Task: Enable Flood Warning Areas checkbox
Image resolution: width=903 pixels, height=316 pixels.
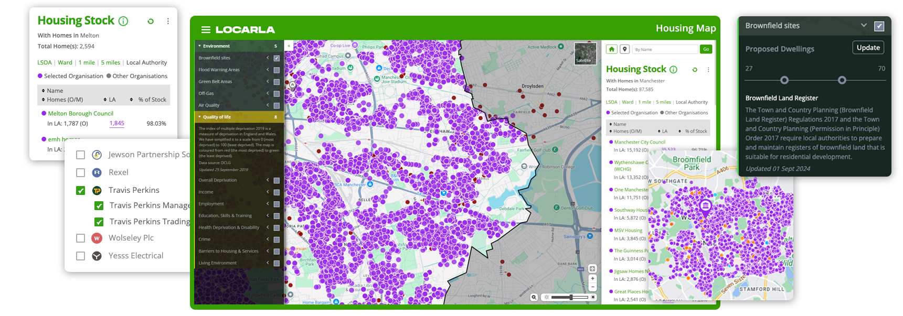Action: (277, 70)
